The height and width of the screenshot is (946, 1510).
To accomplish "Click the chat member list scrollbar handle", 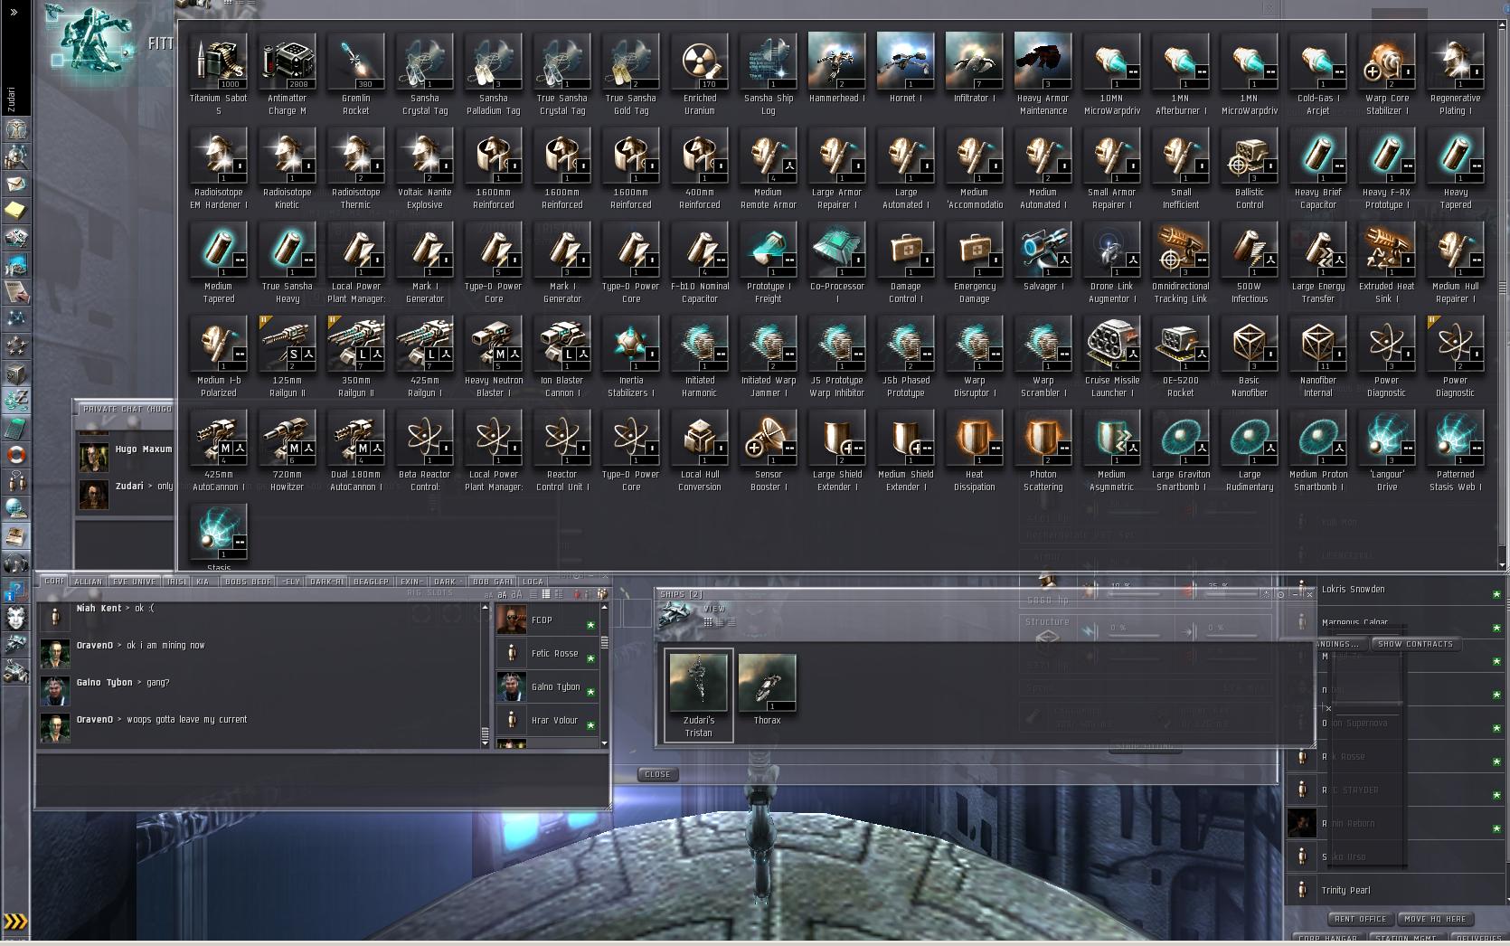I will [605, 642].
